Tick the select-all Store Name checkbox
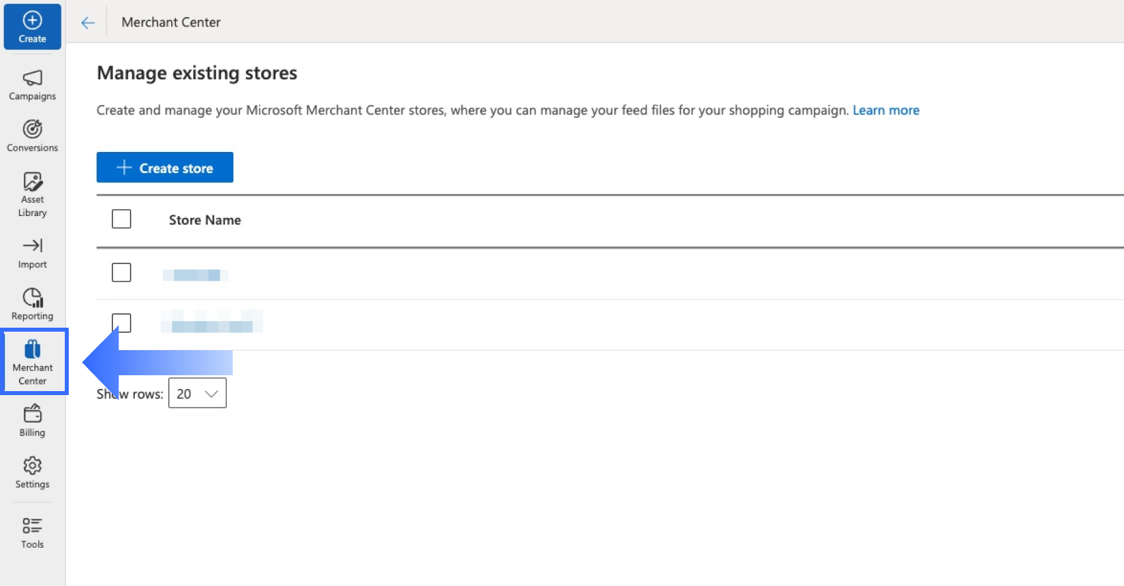This screenshot has width=1124, height=586. pyautogui.click(x=122, y=219)
